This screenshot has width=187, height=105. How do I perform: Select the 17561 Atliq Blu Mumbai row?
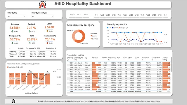(x=119, y=83)
